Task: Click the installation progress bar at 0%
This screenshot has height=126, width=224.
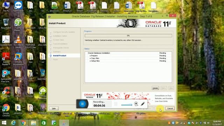Action: 128,36
